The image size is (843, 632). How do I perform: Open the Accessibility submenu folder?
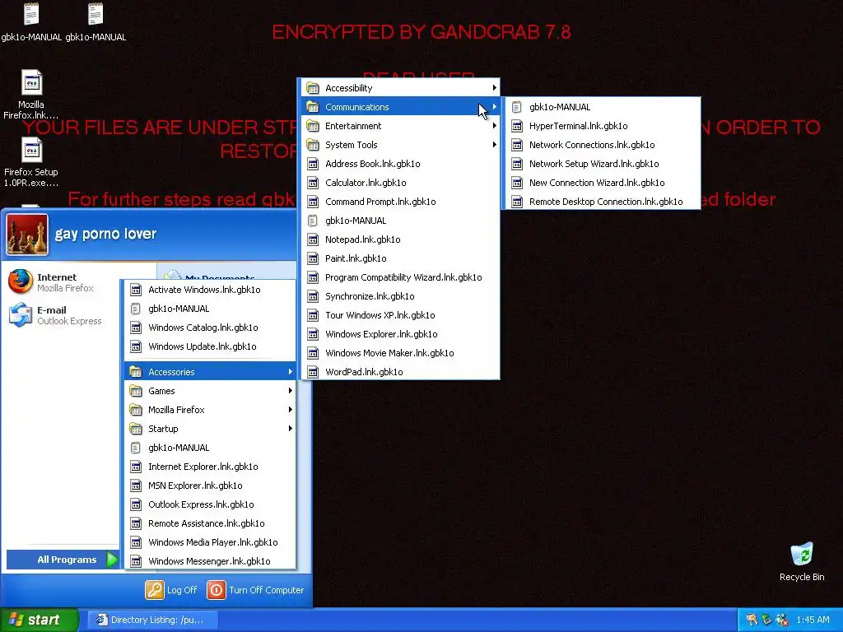click(x=401, y=88)
